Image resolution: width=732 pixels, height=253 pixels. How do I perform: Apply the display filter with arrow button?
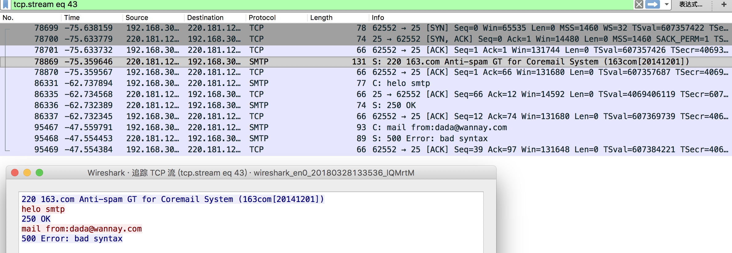pos(652,4)
